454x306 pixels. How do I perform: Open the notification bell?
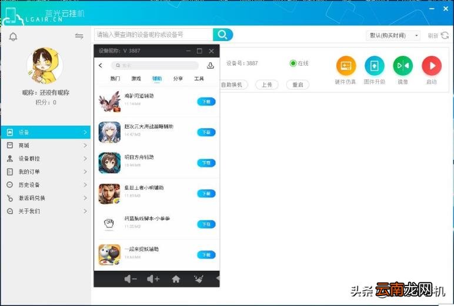click(13, 36)
